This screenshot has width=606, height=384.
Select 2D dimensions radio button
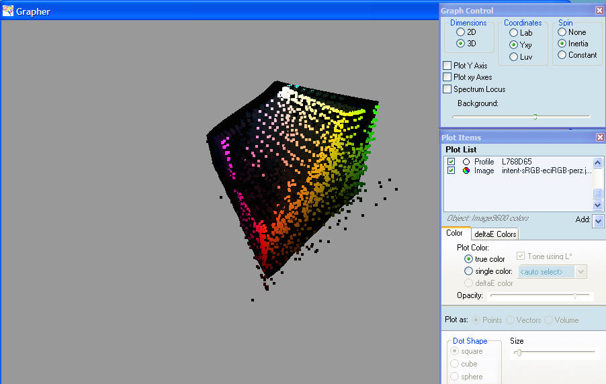point(460,32)
